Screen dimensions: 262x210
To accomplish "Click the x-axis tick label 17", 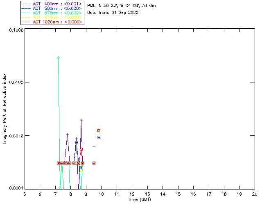I will tap(209, 194).
